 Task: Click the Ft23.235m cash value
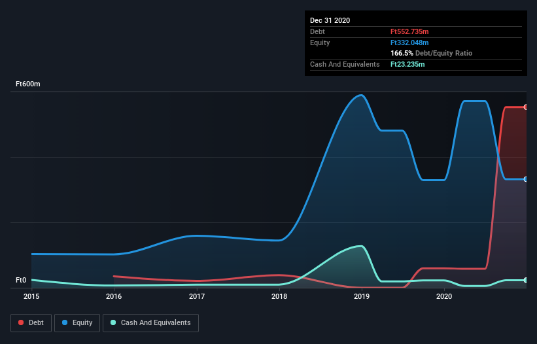(407, 64)
